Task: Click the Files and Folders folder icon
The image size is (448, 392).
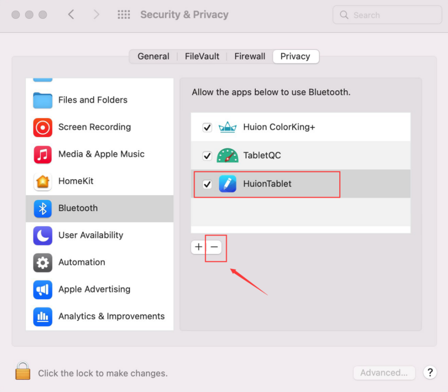Action: (x=43, y=100)
